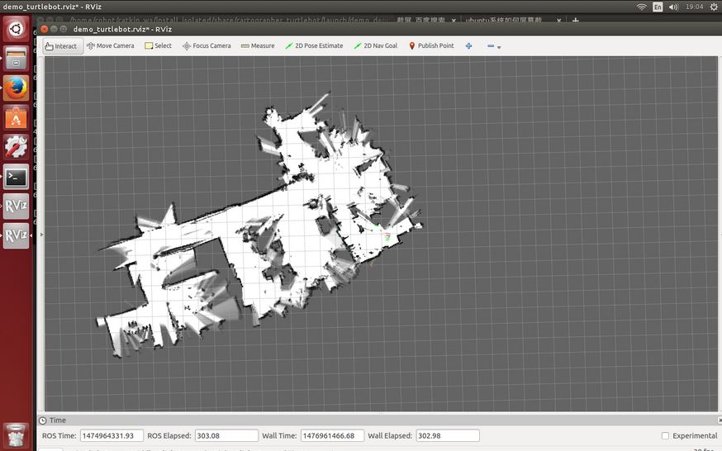The height and width of the screenshot is (451, 722).
Task: Activate the 2D Nav Goal tool
Action: (375, 46)
